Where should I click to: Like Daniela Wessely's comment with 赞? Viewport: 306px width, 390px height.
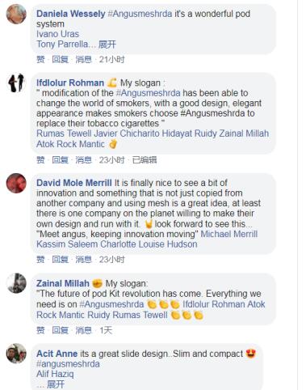[40, 59]
